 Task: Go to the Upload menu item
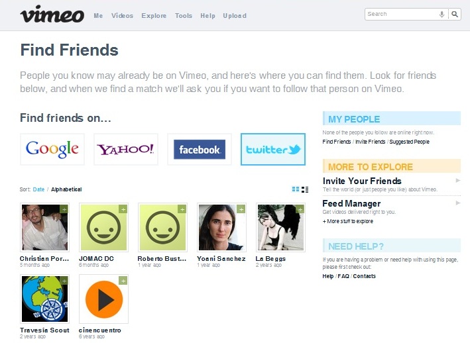235,16
